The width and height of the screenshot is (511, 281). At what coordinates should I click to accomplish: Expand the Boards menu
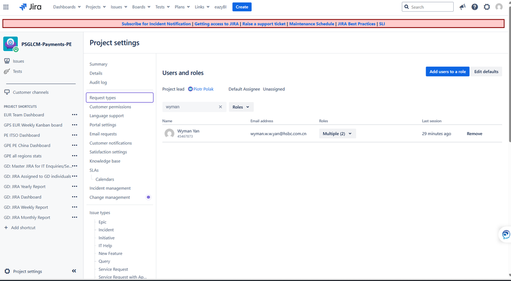[141, 7]
